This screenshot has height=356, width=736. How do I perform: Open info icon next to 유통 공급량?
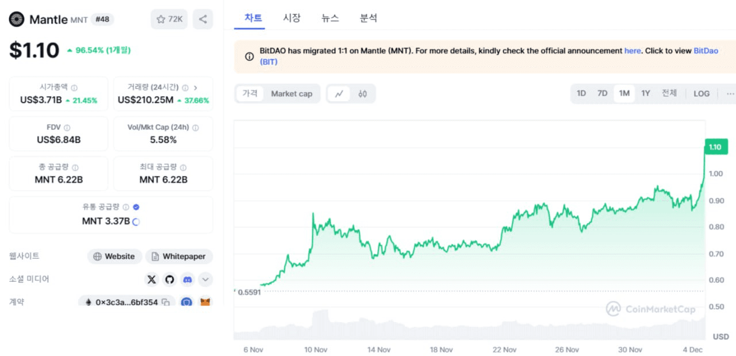126,208
